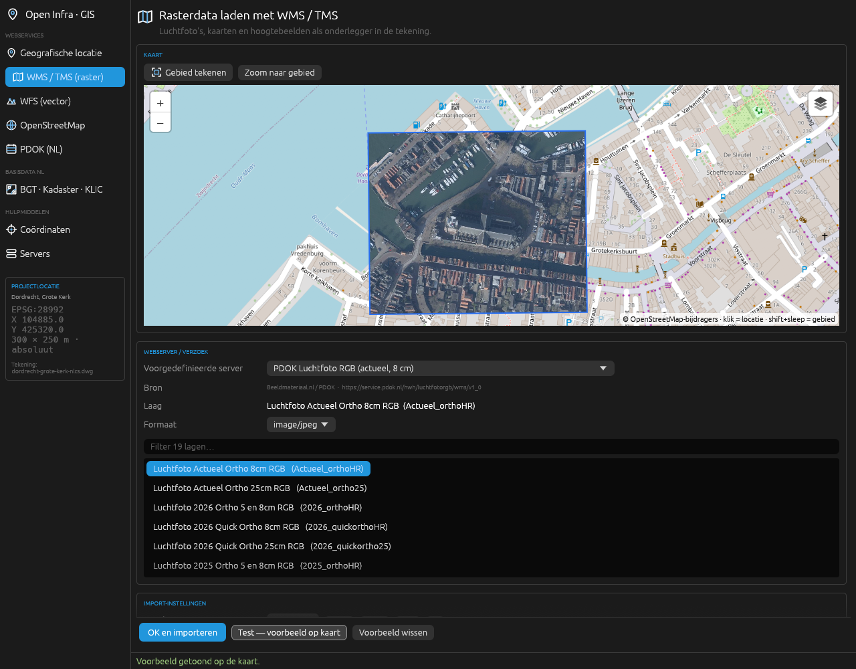Click the source URL service.pdok.nl text
The height and width of the screenshot is (669, 856).
(x=411, y=387)
